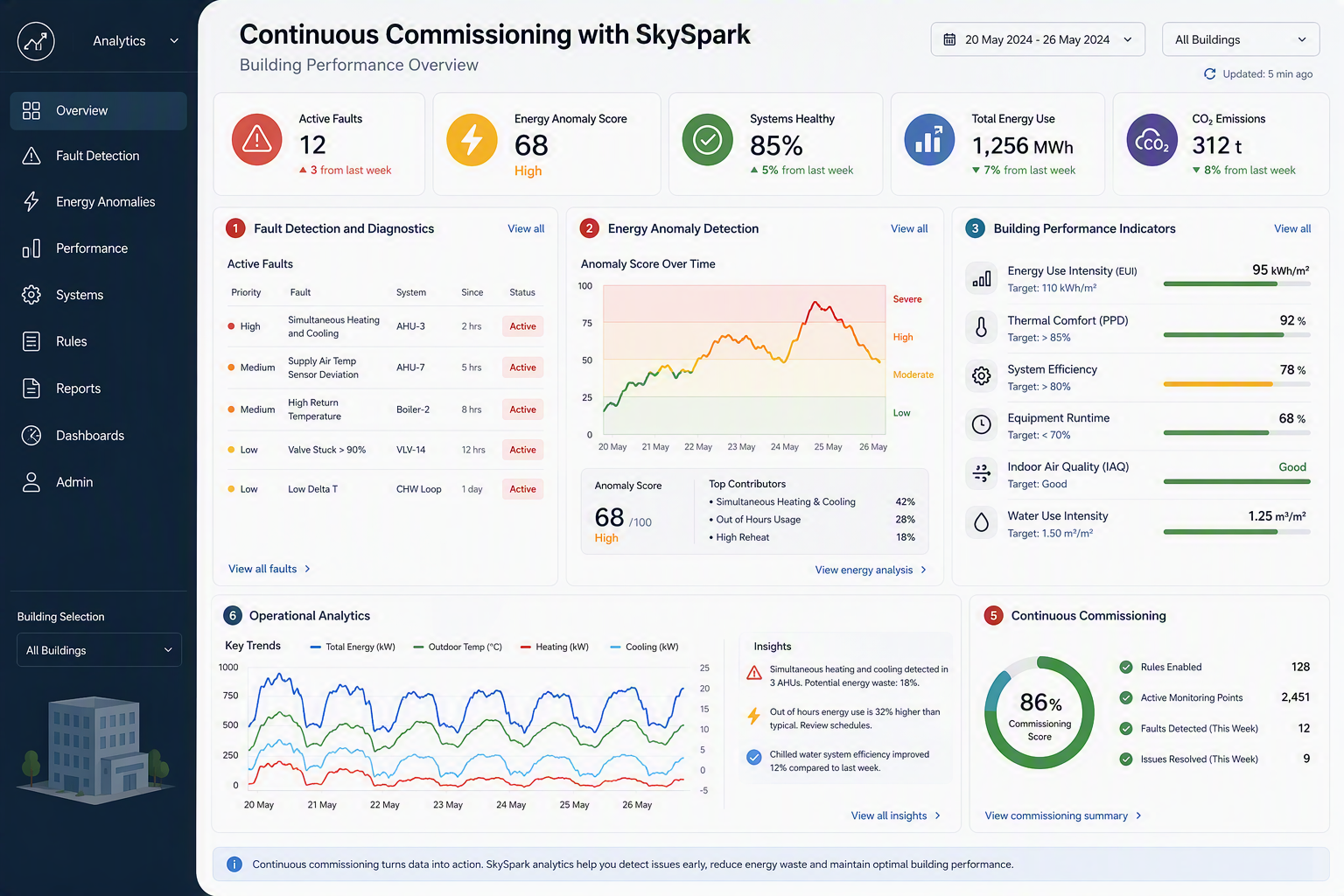This screenshot has width=1344, height=896.
Task: Click the Total Energy (kW) legend entry
Action: 353,647
